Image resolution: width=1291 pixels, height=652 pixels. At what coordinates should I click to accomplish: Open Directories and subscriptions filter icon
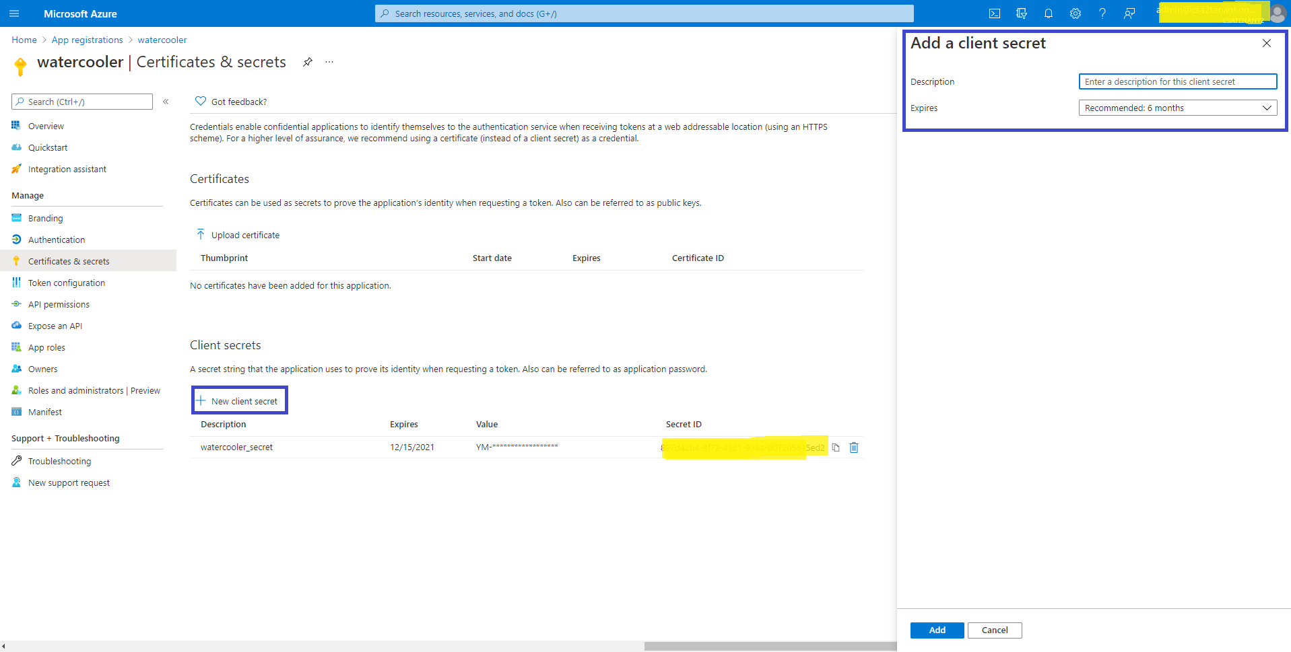click(x=1022, y=13)
